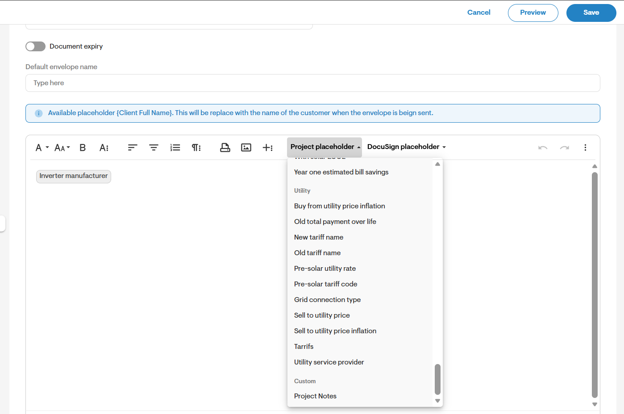The height and width of the screenshot is (414, 624).
Task: Select the Tarrifs placeholder
Action: [304, 347]
